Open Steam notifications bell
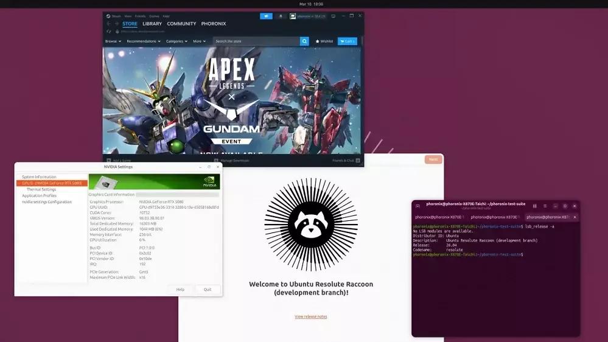Image resolution: width=608 pixels, height=342 pixels. point(281,16)
